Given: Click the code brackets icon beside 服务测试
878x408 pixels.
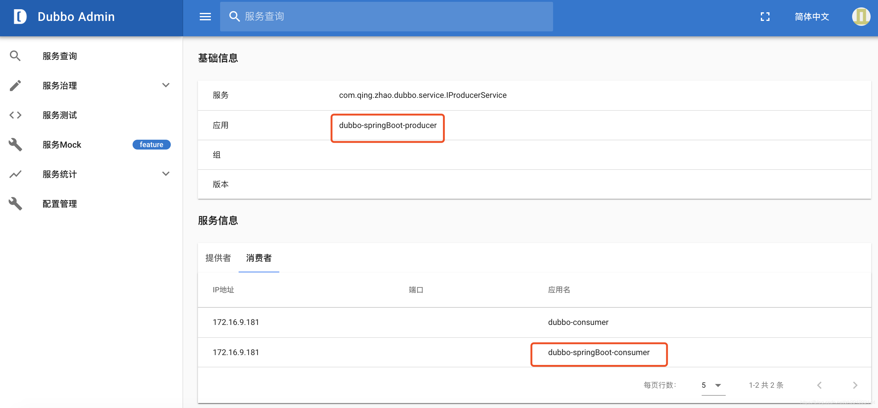Looking at the screenshot, I should click(15, 115).
